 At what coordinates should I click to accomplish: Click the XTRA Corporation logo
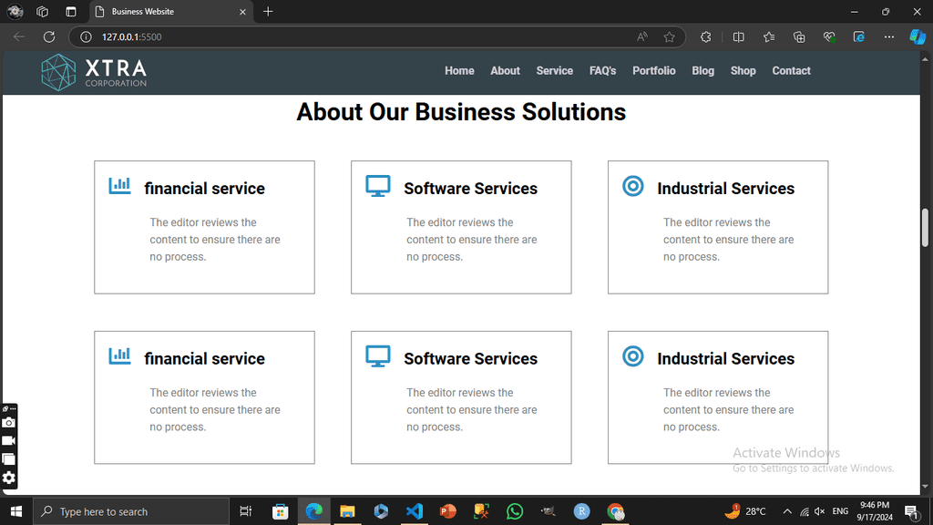pos(94,73)
